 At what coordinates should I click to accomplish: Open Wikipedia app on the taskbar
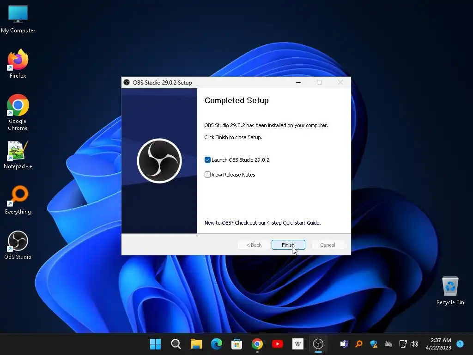pyautogui.click(x=298, y=344)
